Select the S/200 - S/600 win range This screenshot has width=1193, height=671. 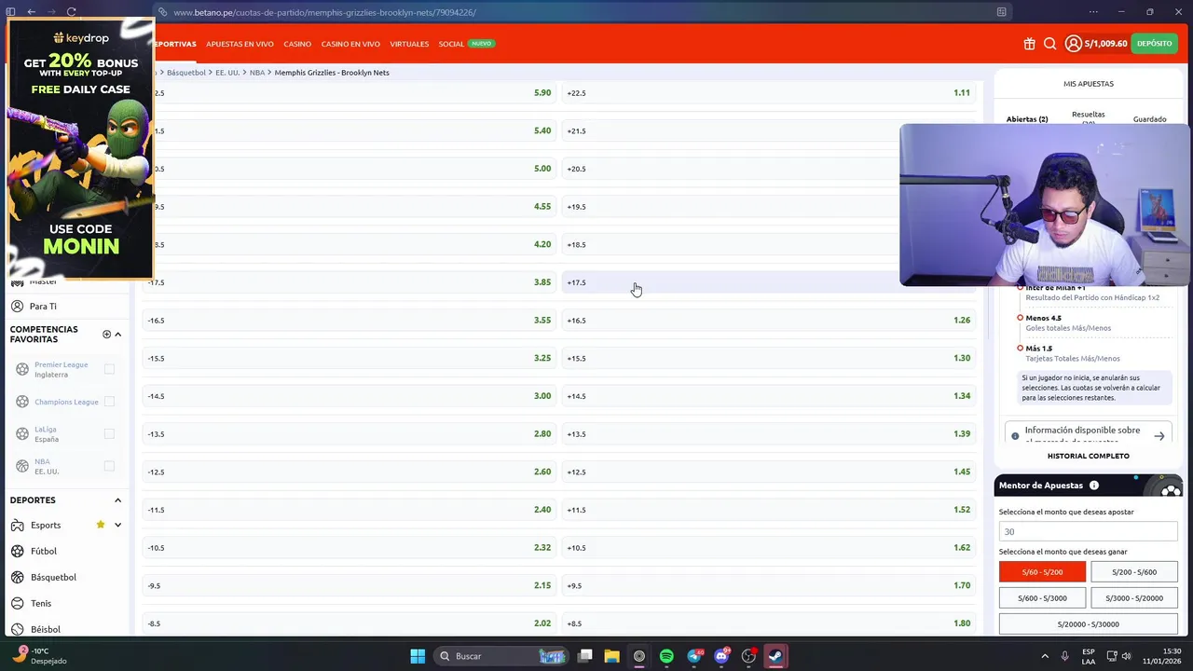tap(1134, 572)
